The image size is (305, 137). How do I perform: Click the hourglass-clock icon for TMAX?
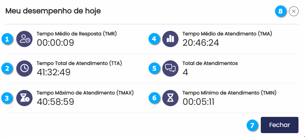pos(24,98)
